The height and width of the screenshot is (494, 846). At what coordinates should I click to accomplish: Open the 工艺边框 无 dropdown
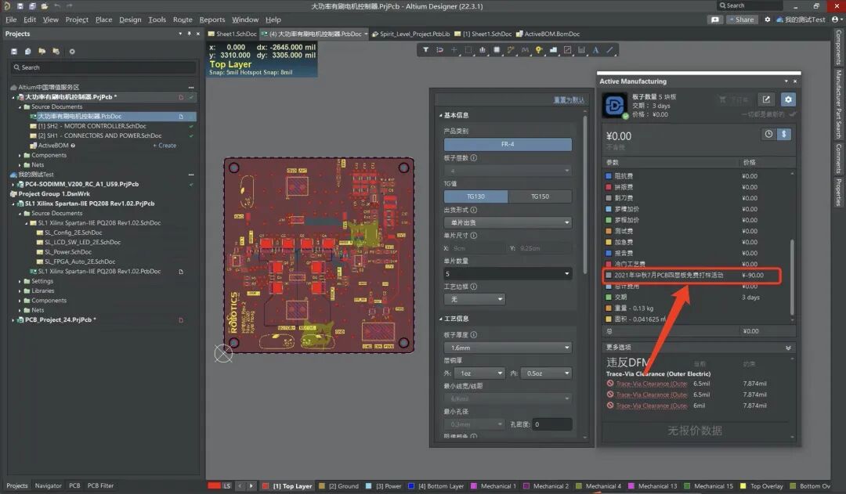coord(475,299)
